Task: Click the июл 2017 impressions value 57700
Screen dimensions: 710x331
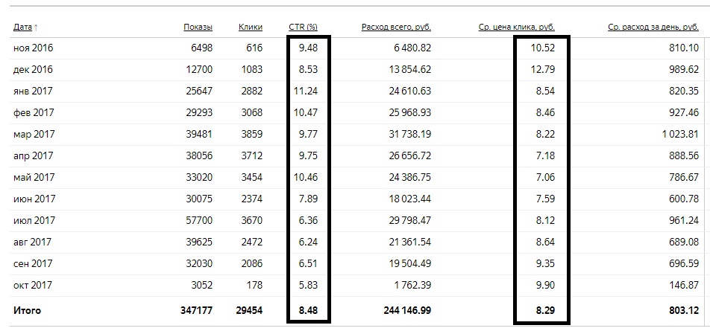Action: pos(199,220)
